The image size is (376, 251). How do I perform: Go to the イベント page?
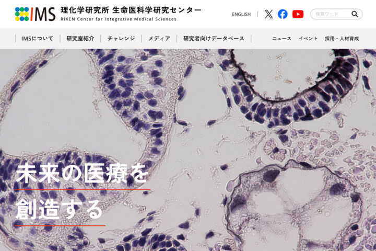tap(308, 38)
